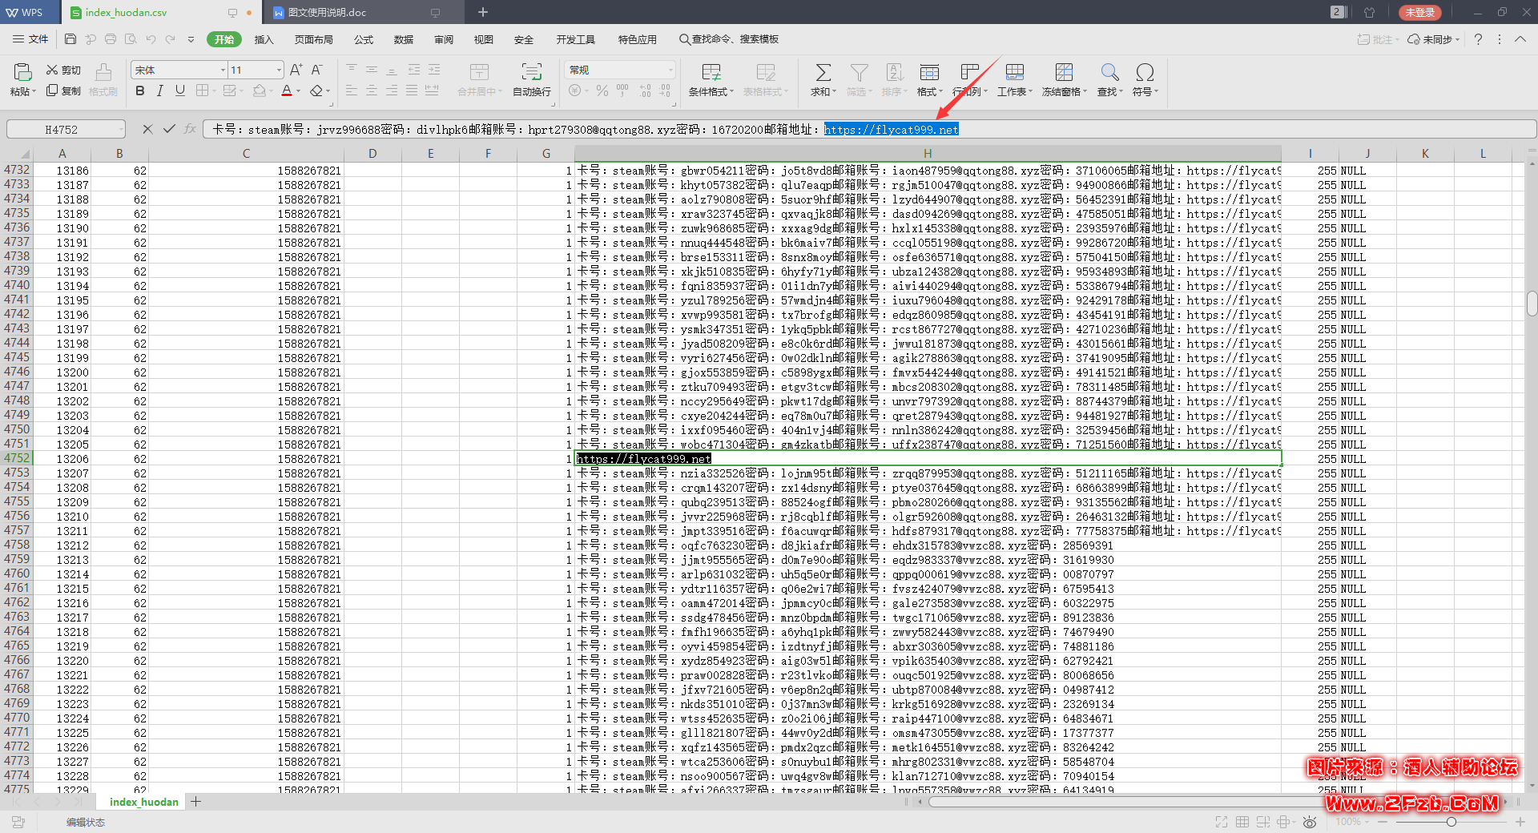Increase font size with the A+ icon
The height and width of the screenshot is (833, 1538).
click(x=296, y=70)
